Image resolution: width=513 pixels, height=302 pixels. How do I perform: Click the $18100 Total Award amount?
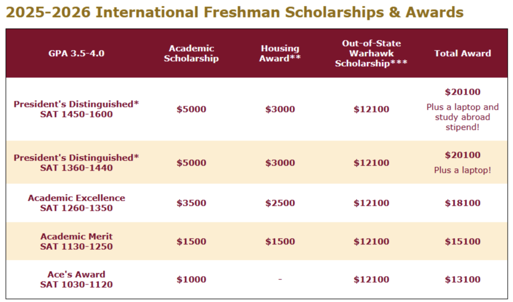(463, 203)
